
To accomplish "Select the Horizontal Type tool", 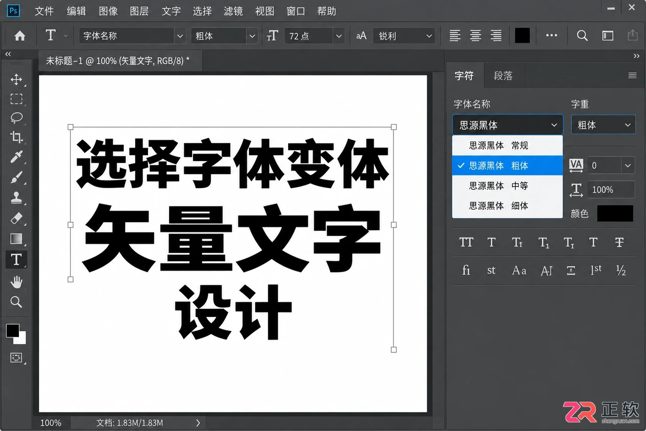I will [17, 259].
